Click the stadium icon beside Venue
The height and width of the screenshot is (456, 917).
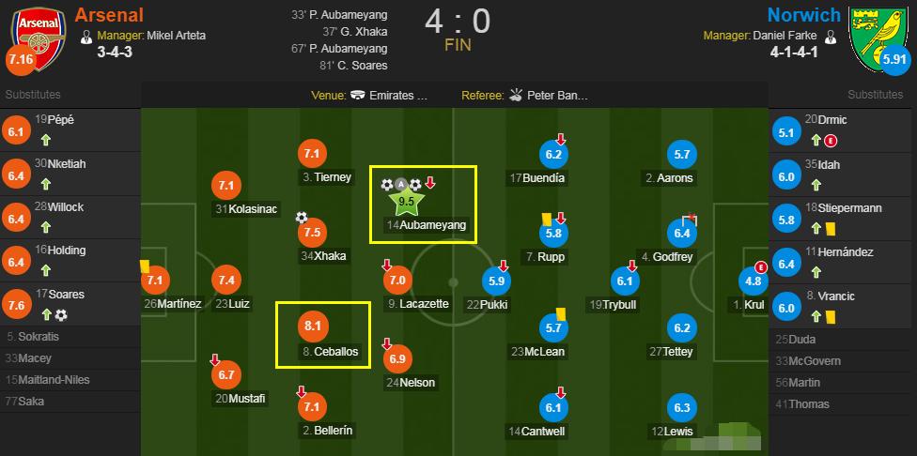tap(359, 95)
